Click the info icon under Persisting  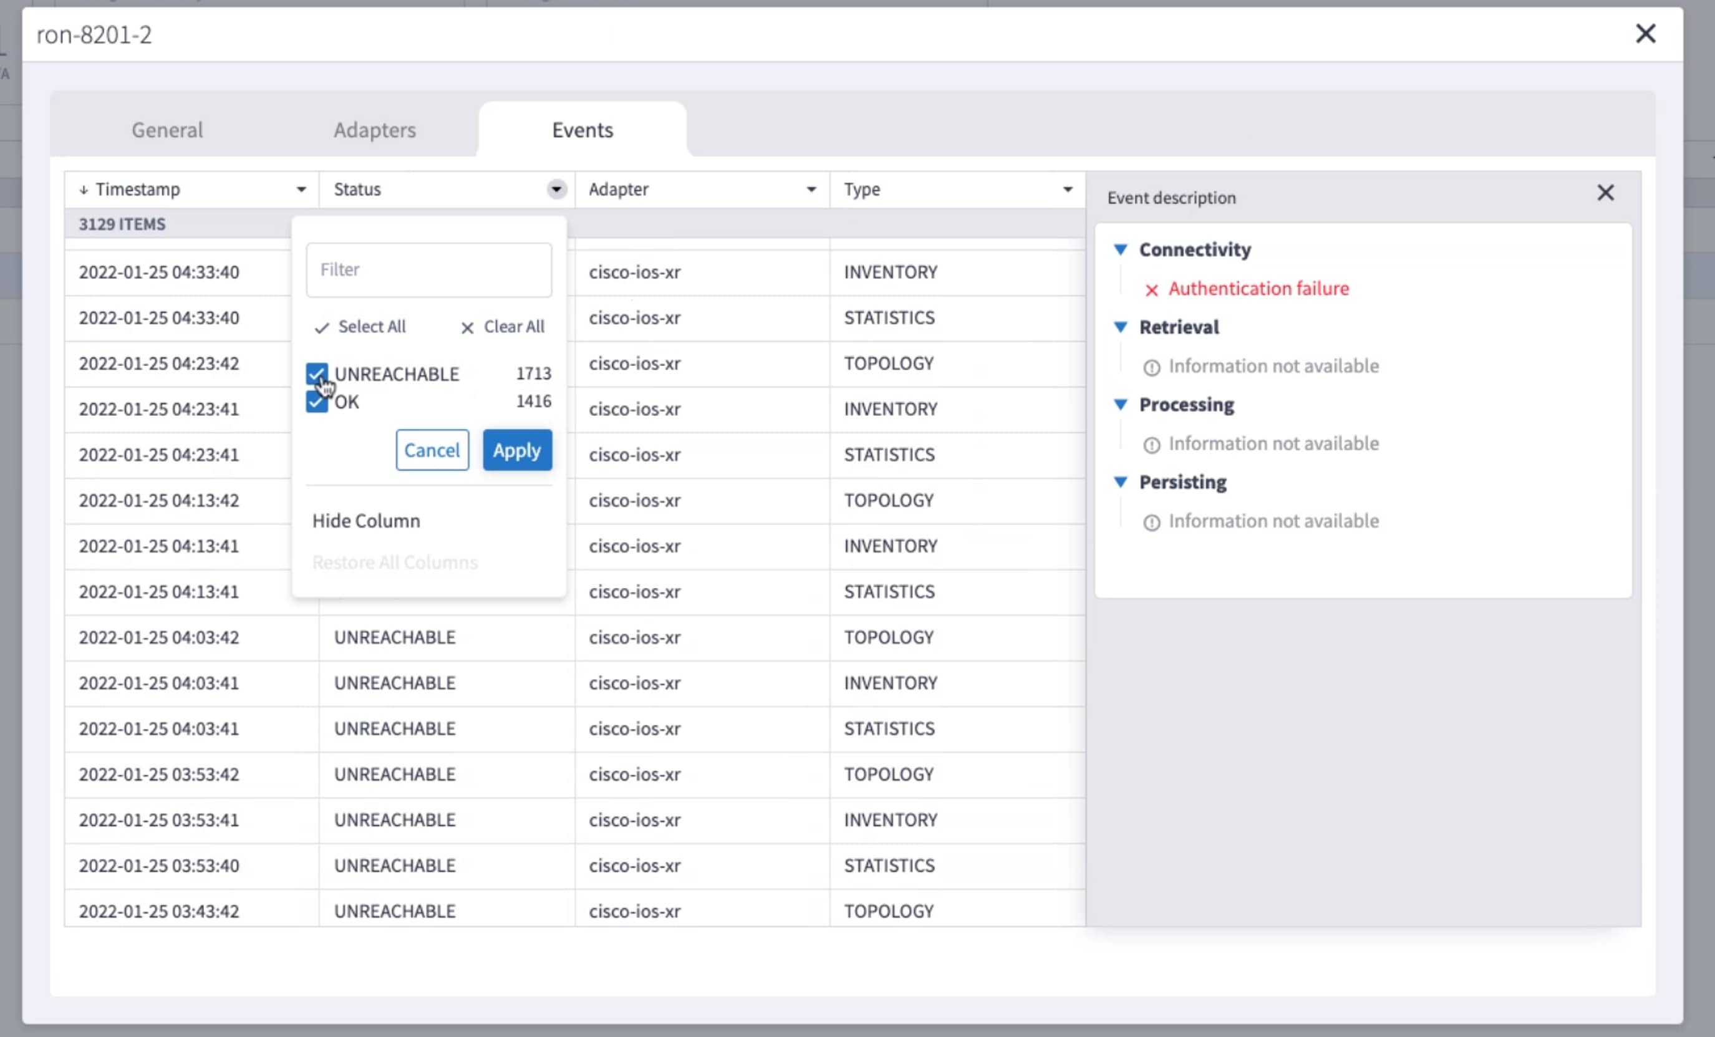point(1151,522)
